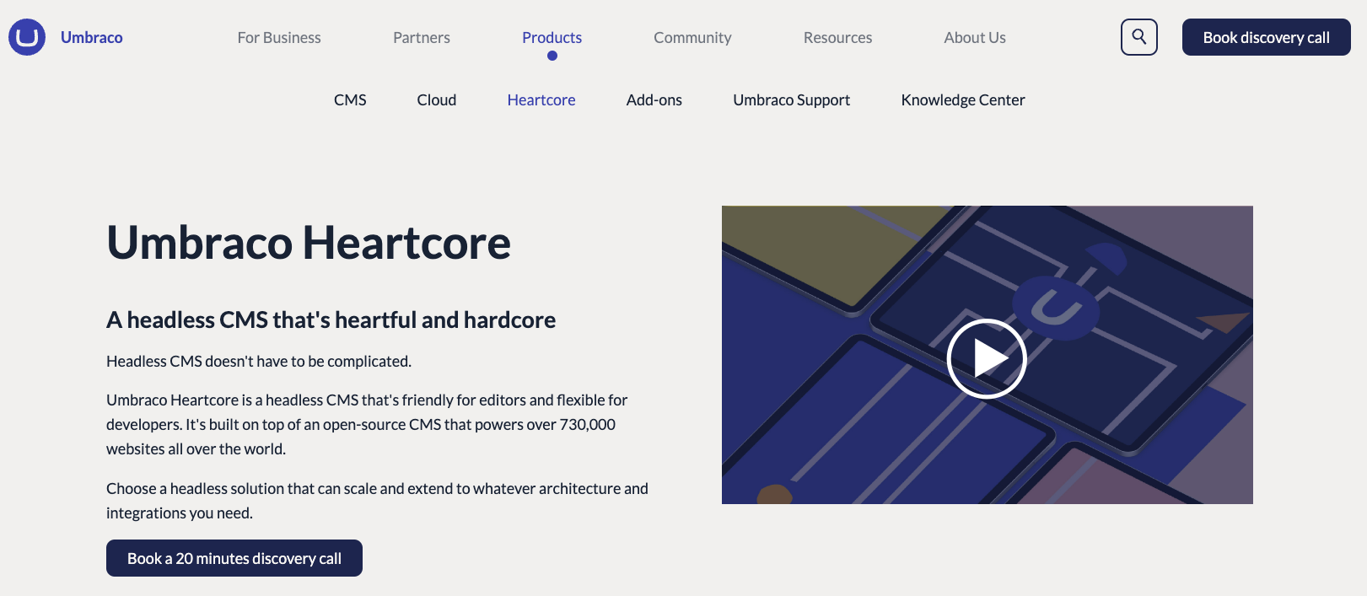Open the Knowledge Center link

tap(962, 99)
